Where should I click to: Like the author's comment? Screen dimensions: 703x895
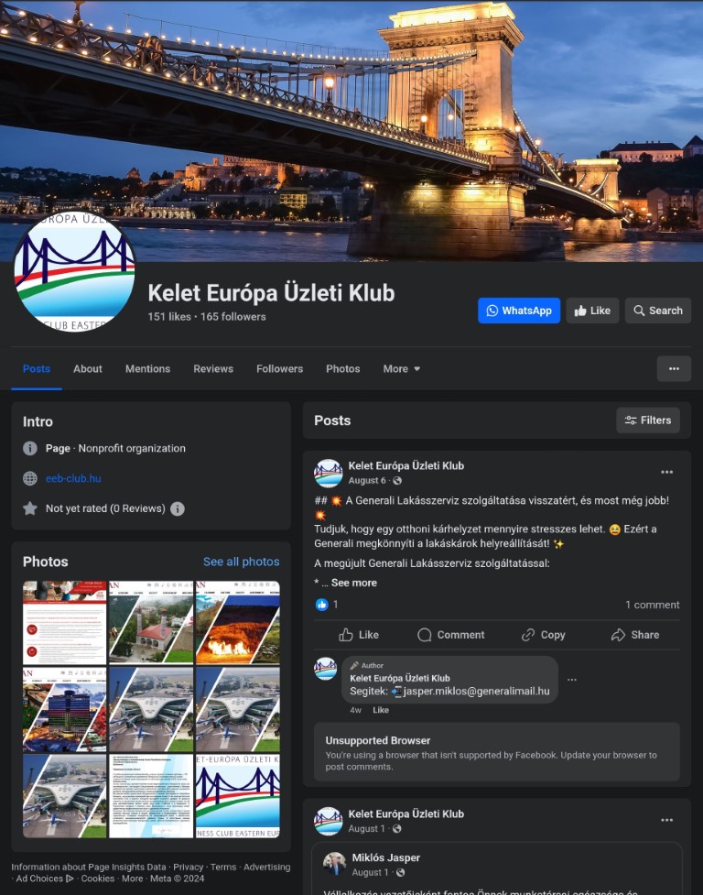coord(381,710)
